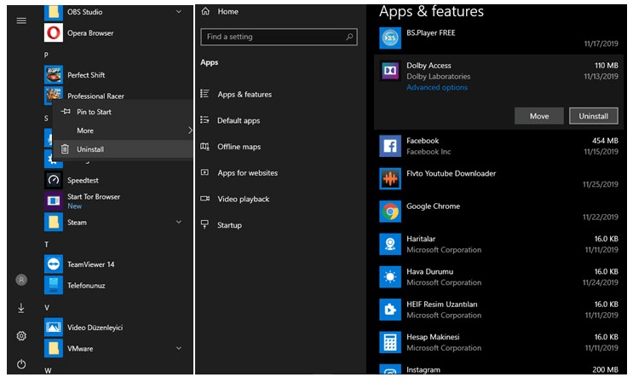Click the Facebook app icon in list
633x383 pixels.
pos(391,146)
